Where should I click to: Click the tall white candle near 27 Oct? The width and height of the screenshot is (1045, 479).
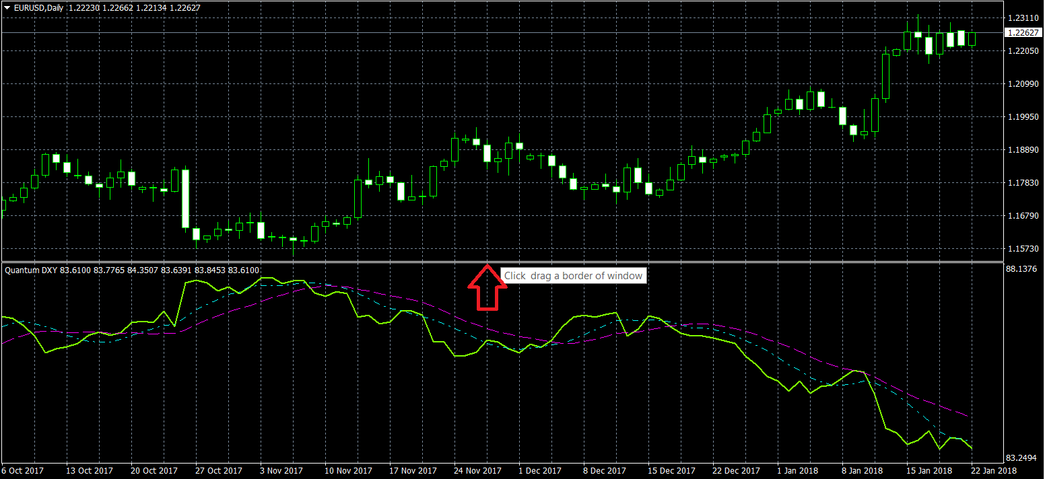tap(186, 198)
